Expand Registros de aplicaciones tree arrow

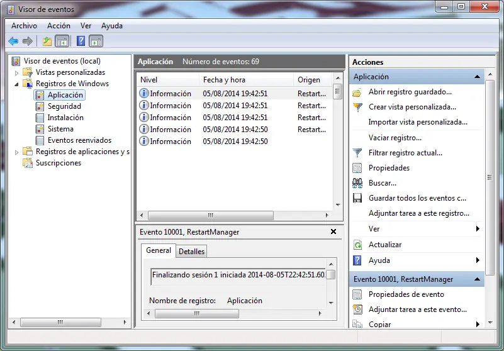(17, 152)
